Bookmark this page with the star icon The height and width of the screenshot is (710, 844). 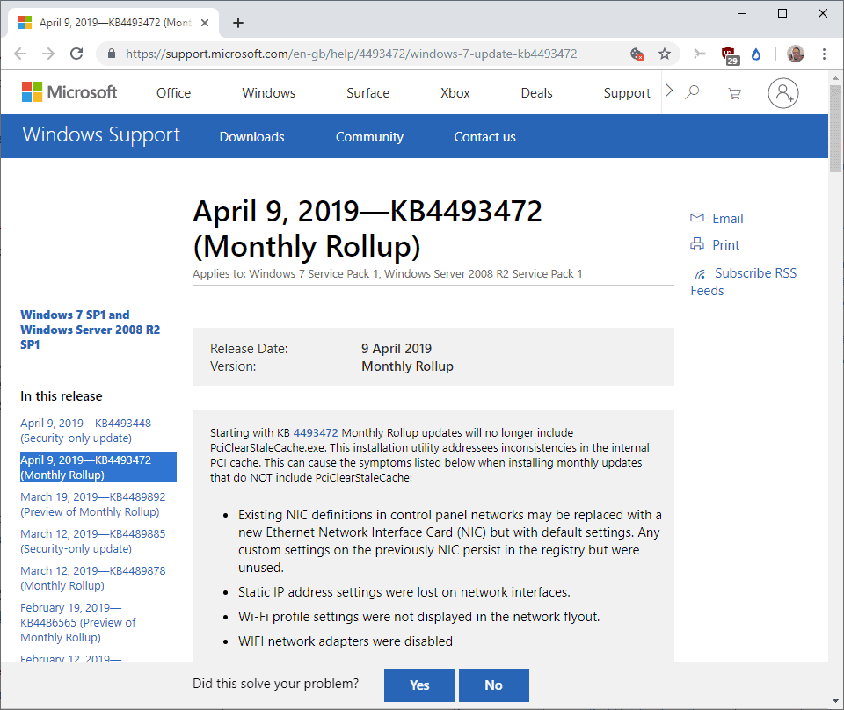tap(666, 54)
